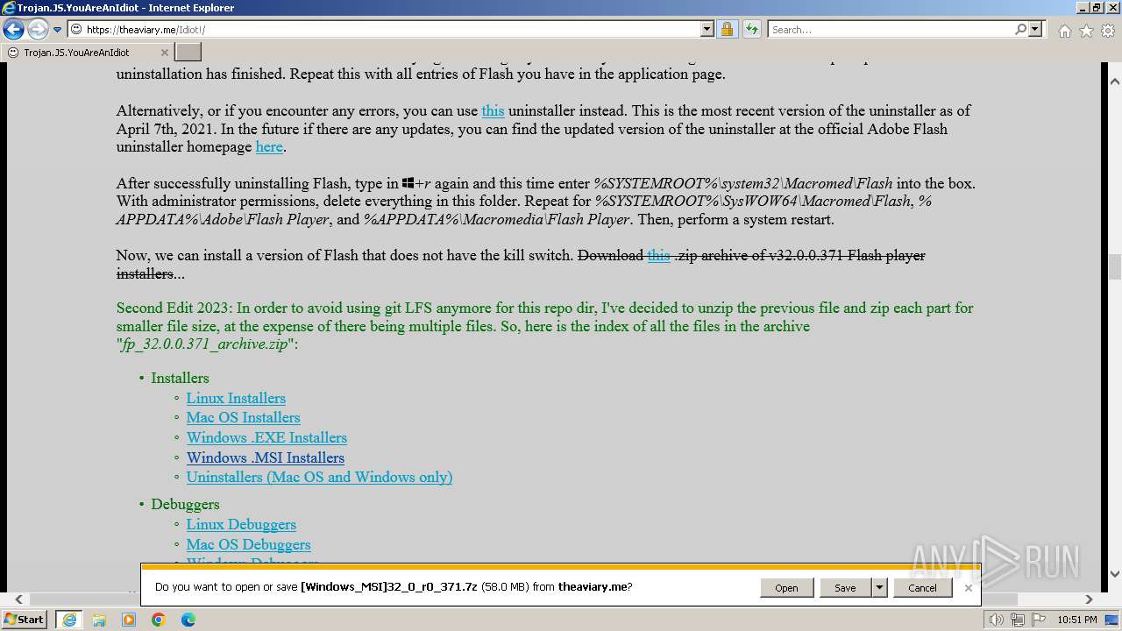Click the network tray icon
The height and width of the screenshot is (631, 1122).
tap(1017, 620)
